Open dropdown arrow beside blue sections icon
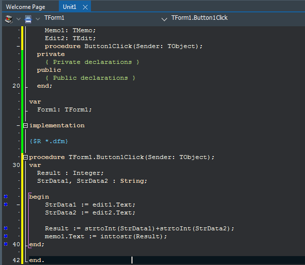The height and width of the screenshot is (265, 305). [x=38, y=19]
